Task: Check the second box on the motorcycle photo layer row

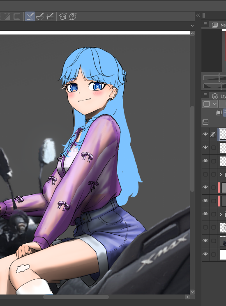Action: click(214, 241)
